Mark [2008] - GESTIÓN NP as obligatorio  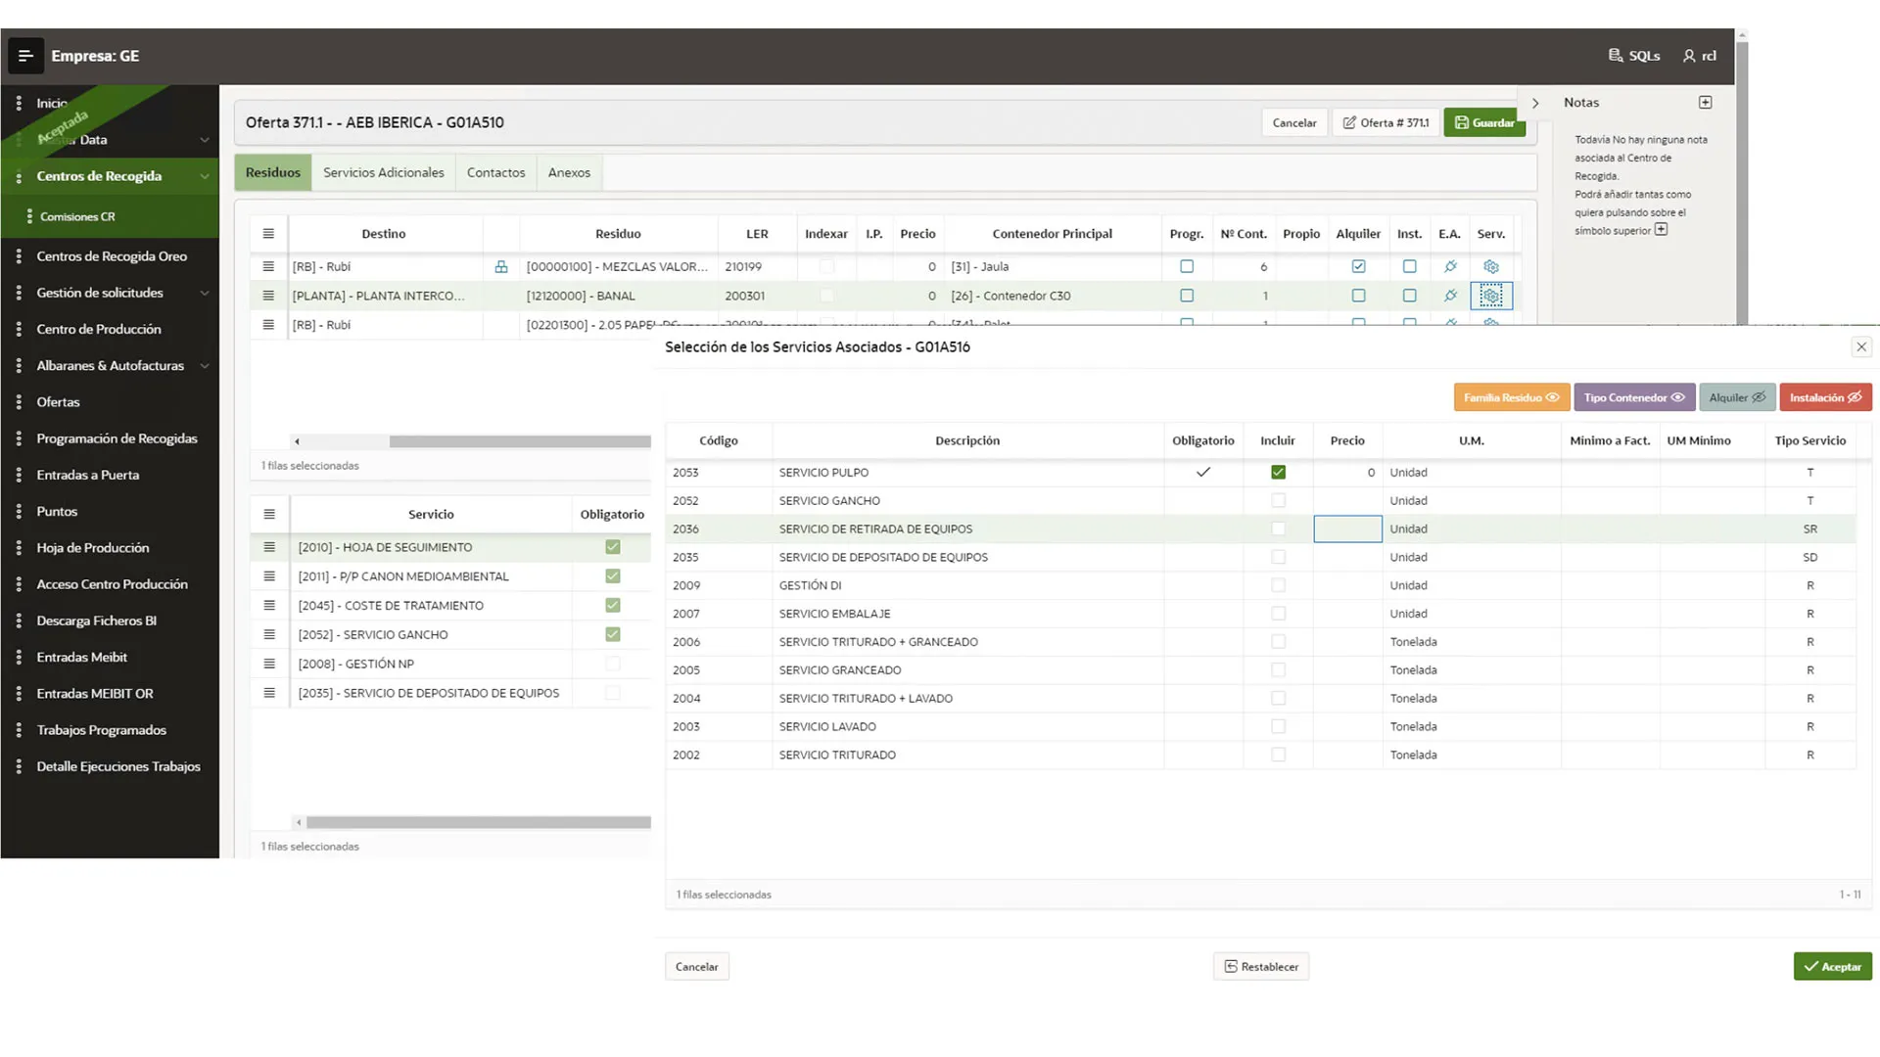[x=612, y=664]
